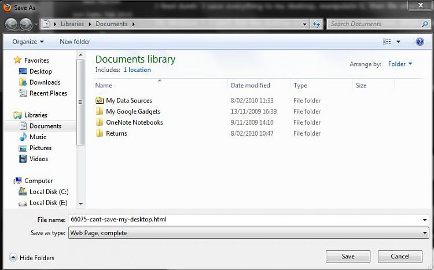434x270 pixels.
Task: Click navigation pane scrollbar up arrow
Action: 80,55
